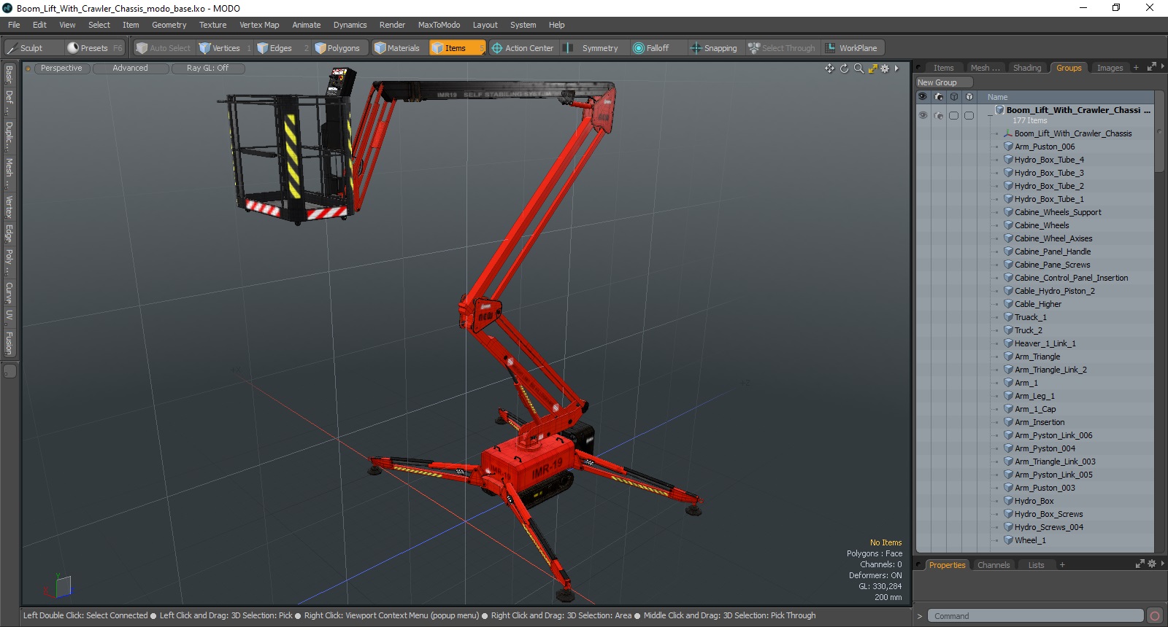Click the Name column header

click(997, 97)
